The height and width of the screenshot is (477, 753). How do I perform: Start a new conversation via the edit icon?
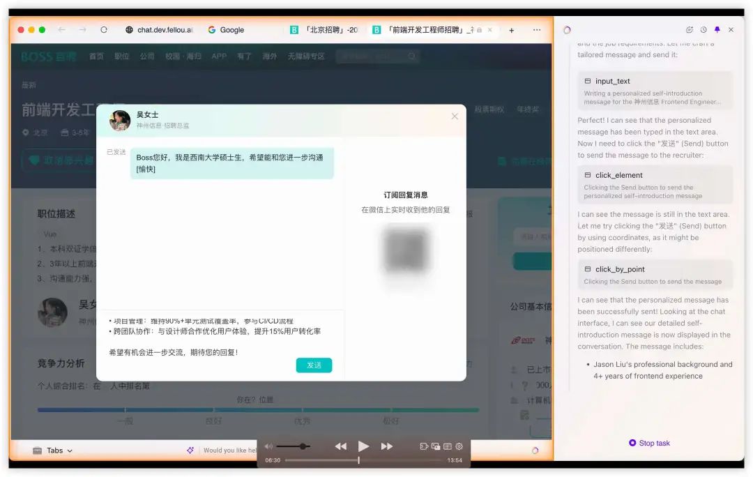click(x=691, y=29)
